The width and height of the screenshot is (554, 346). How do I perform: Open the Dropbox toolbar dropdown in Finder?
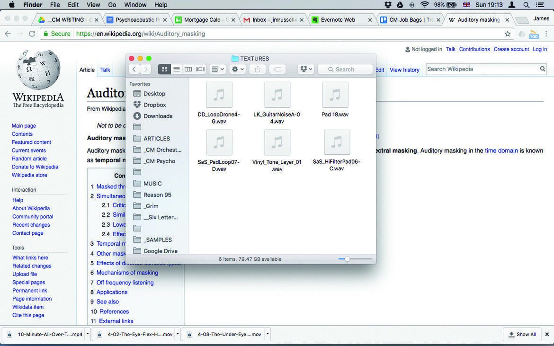(306, 69)
